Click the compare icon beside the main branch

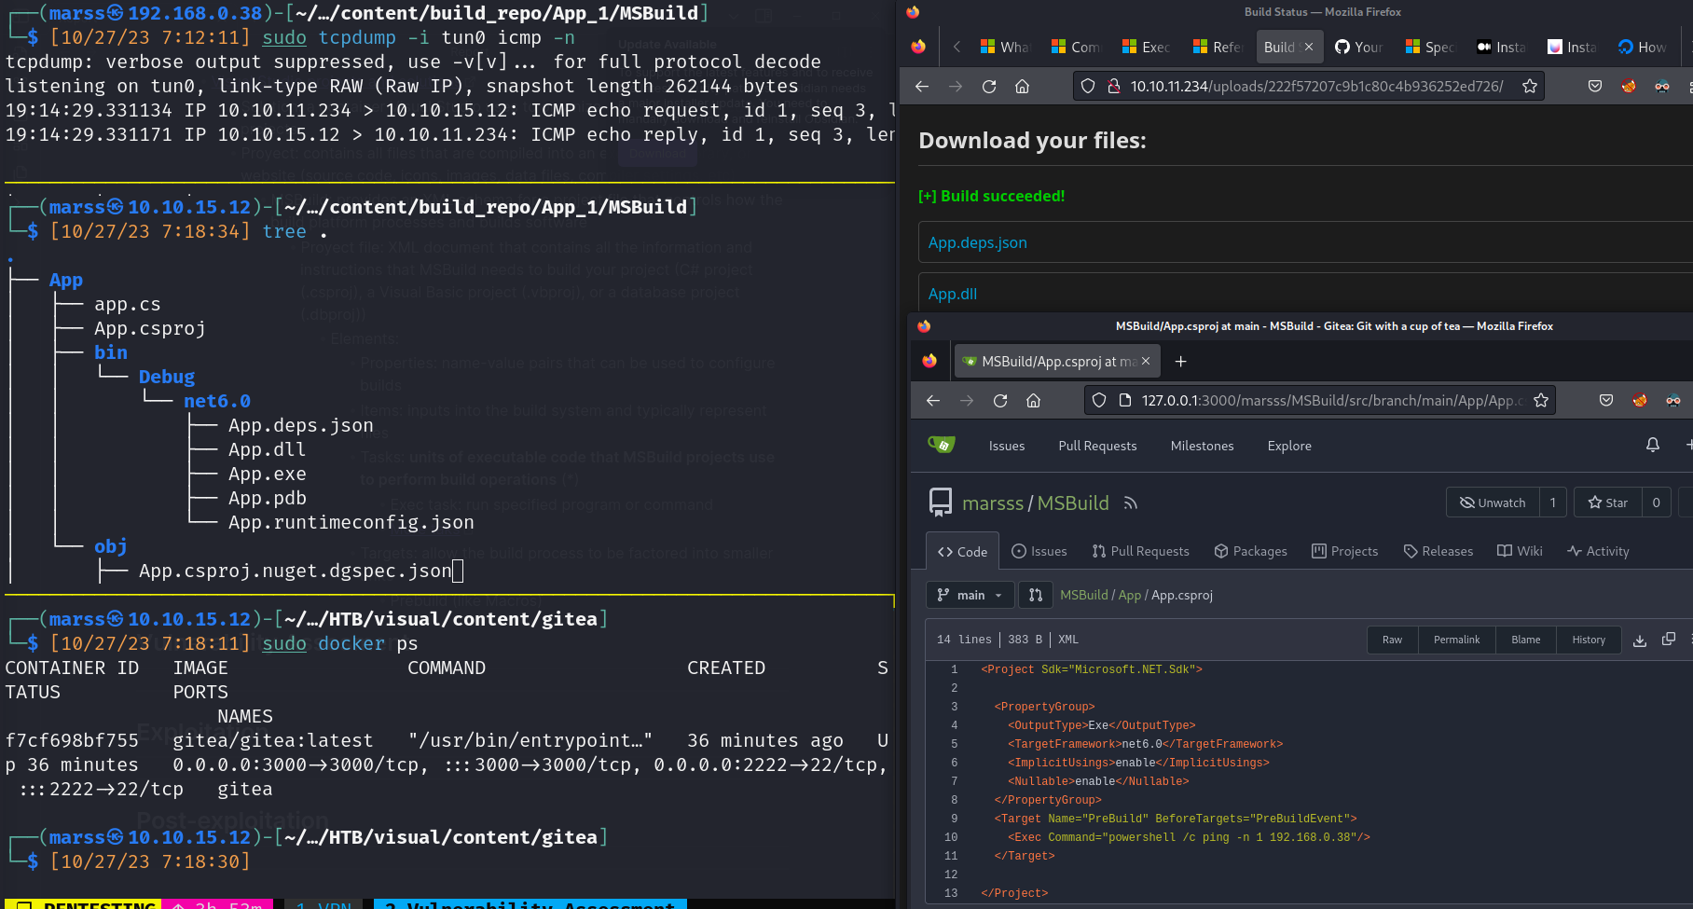pos(1035,595)
